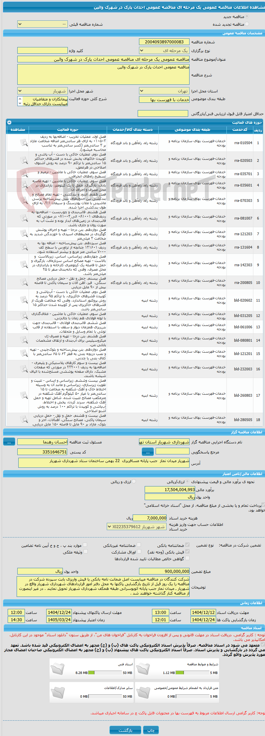Open view icon for row rra-081007
The height and width of the screenshot is (736, 265).
(x=24, y=218)
